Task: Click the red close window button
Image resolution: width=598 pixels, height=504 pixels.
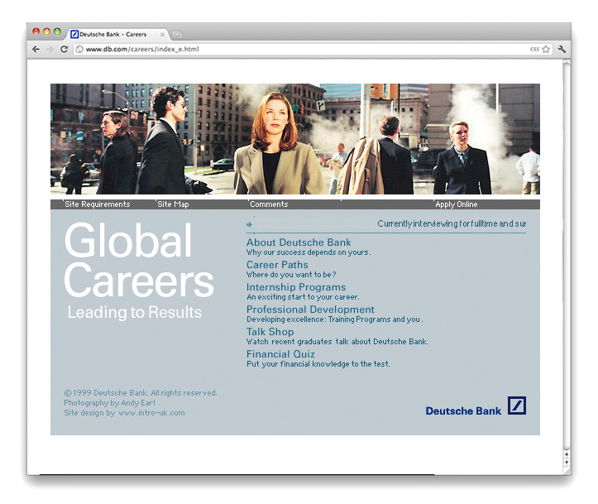Action: click(x=36, y=31)
